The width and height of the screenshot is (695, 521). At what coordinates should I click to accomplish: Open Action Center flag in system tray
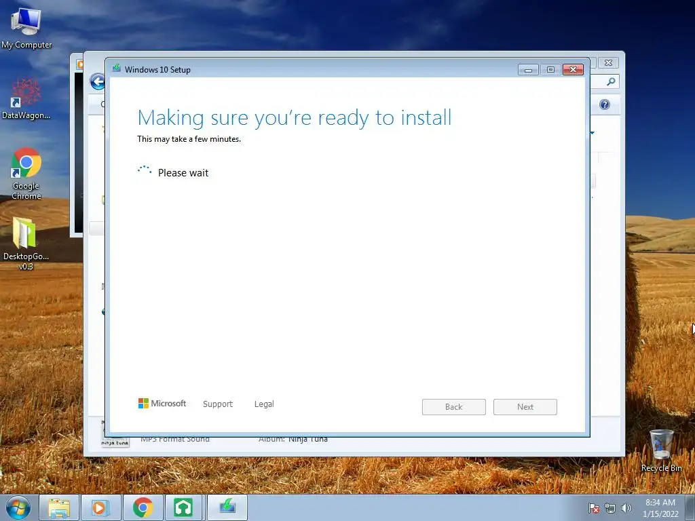pos(593,508)
